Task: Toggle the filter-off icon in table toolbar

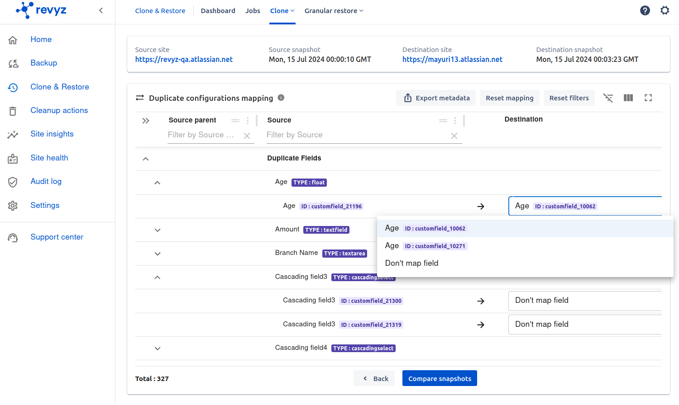Action: click(x=608, y=98)
